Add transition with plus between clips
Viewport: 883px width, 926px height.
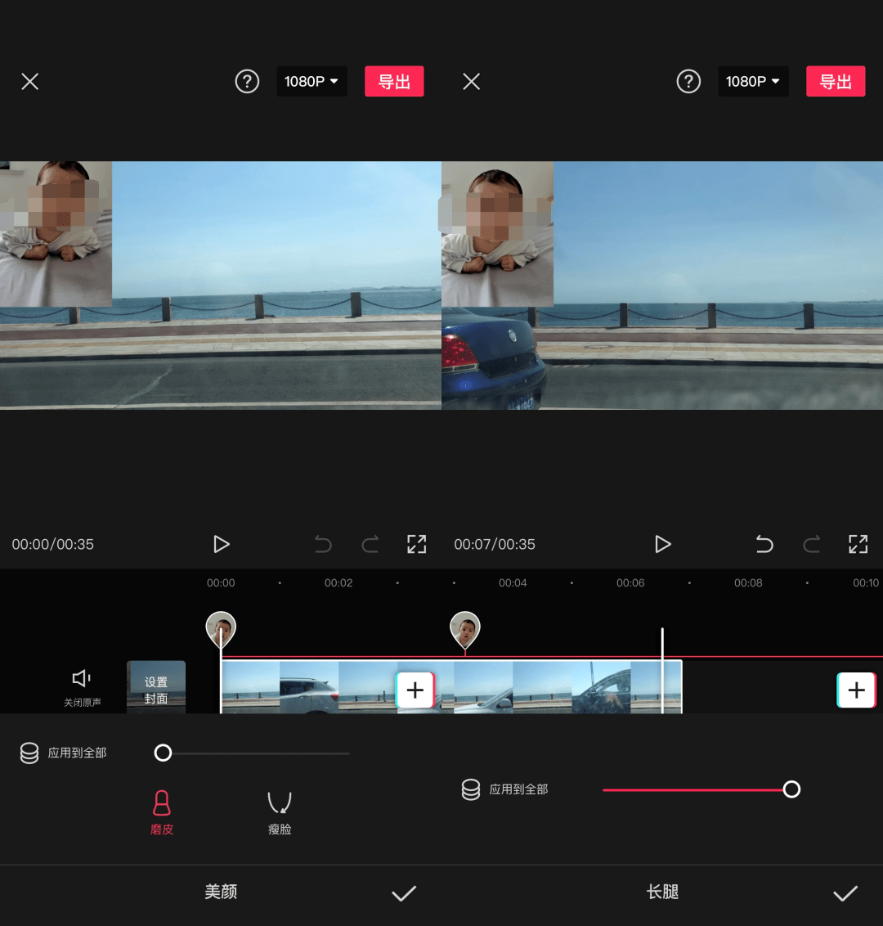415,690
